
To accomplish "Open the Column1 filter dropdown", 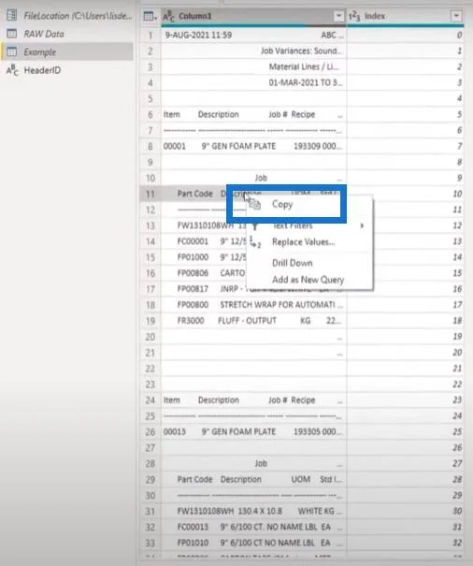I will click(338, 16).
